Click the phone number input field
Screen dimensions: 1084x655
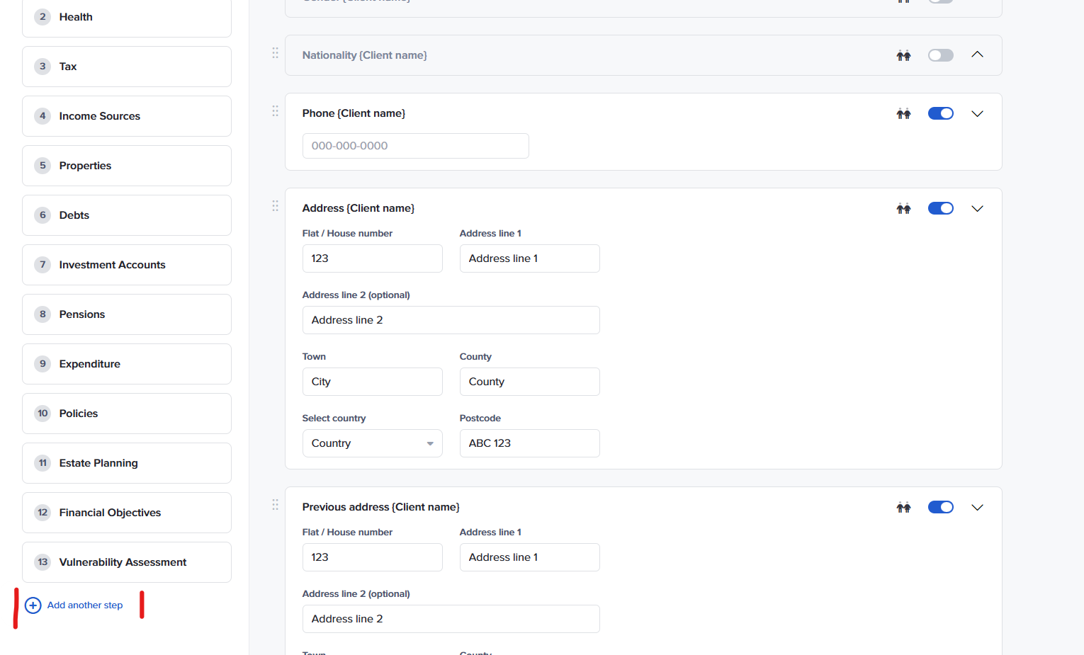(415, 146)
